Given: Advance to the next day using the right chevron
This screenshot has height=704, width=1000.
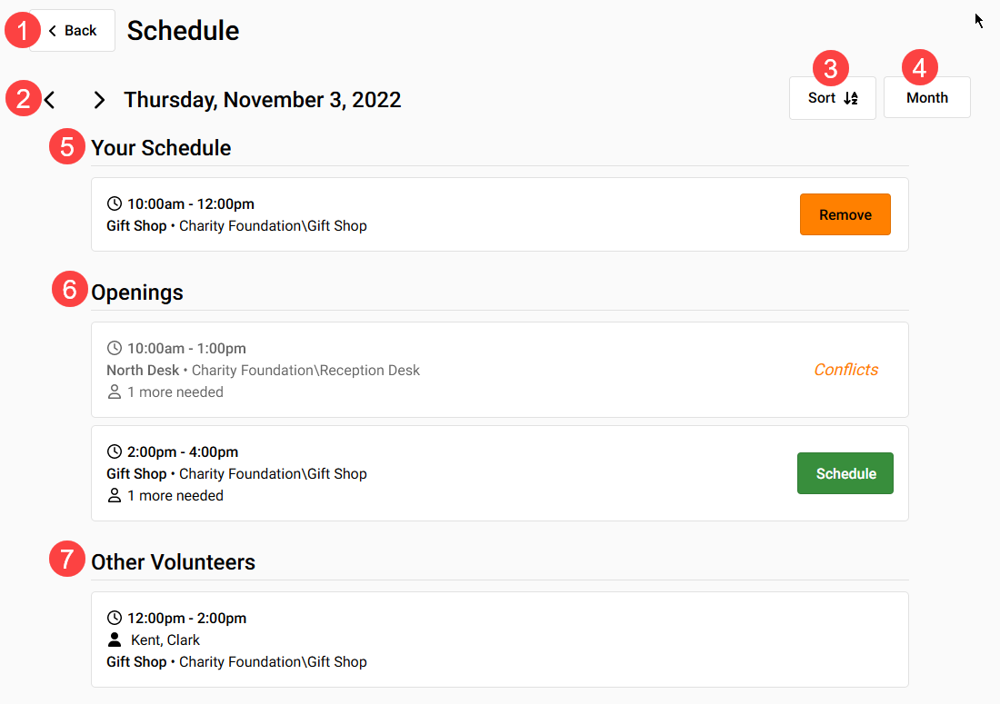Looking at the screenshot, I should 99,100.
